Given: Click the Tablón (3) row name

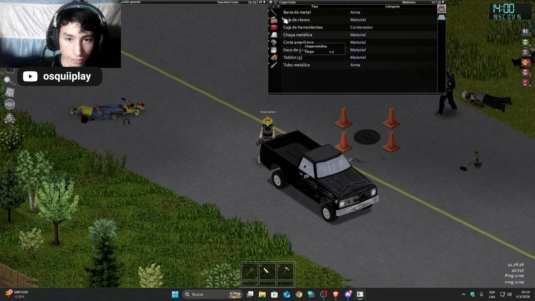Looking at the screenshot, I should coord(293,57).
